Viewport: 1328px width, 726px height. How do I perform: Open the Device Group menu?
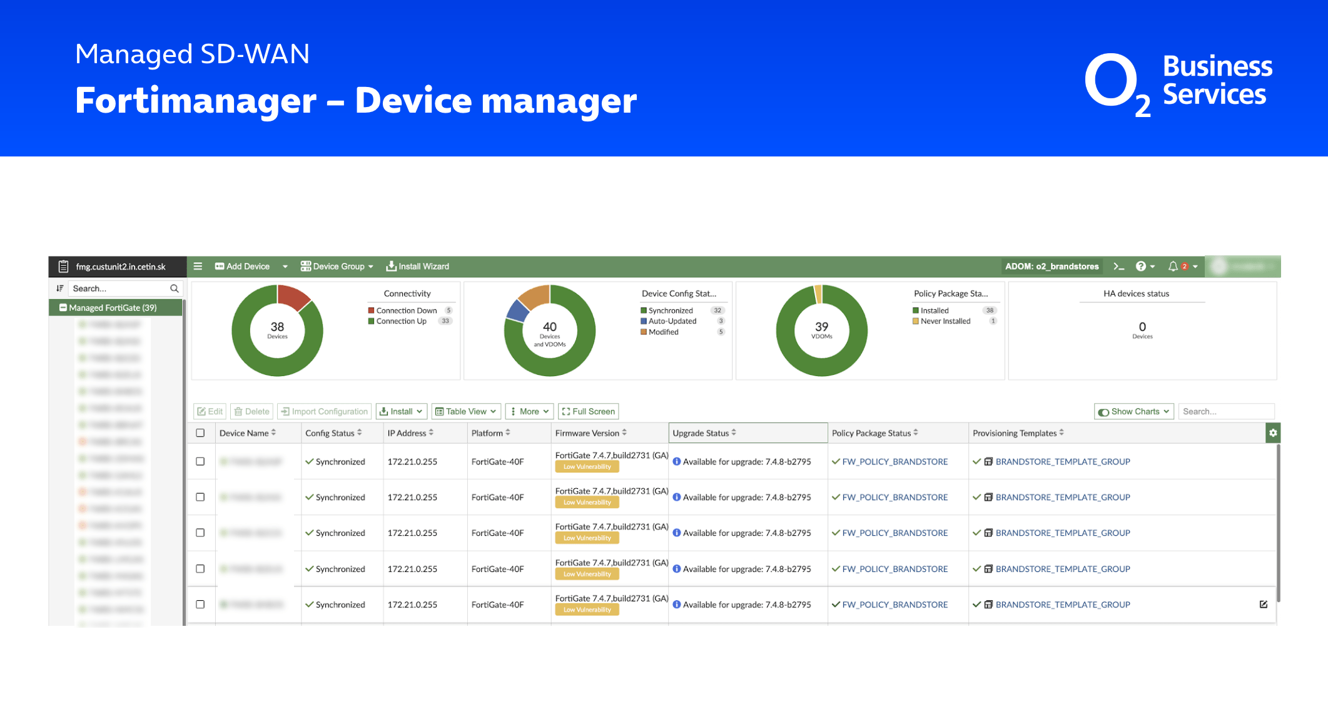click(337, 267)
